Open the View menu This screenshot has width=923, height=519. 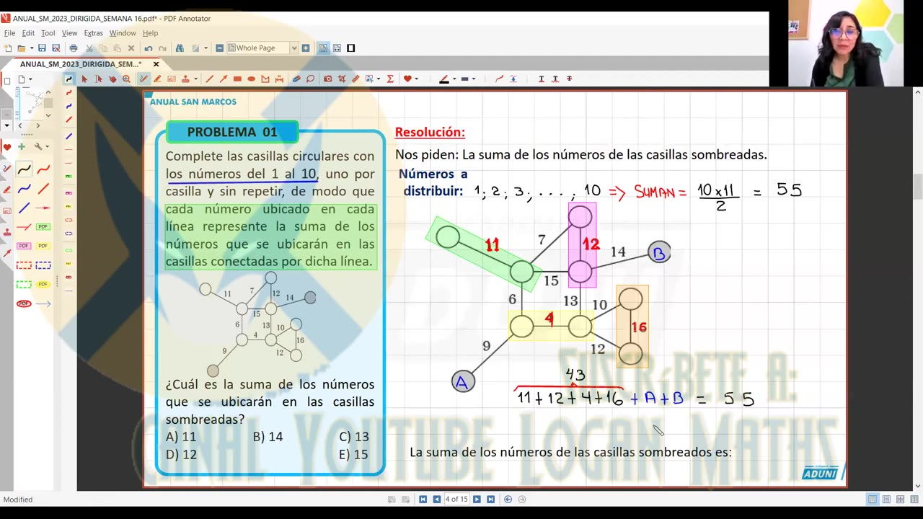(x=69, y=33)
